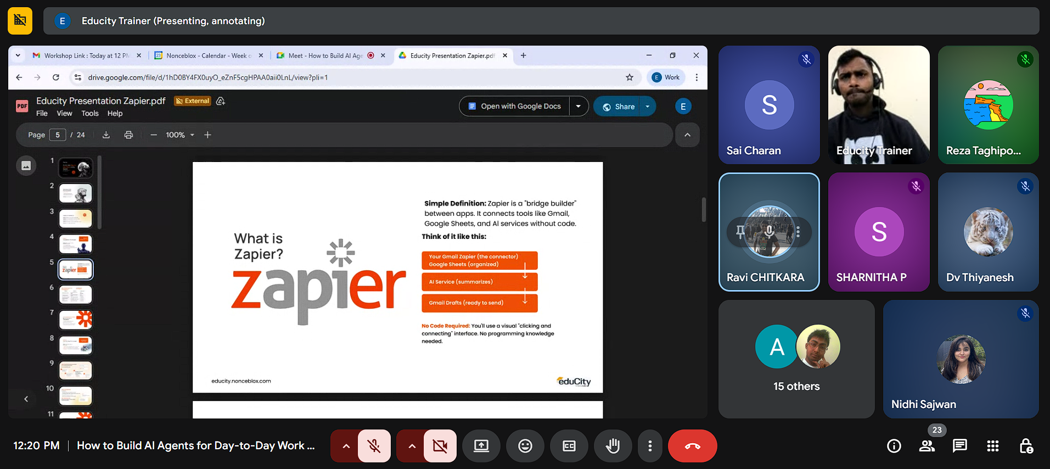Open the dropdown arrow beside Open with Google Docs
1050x469 pixels.
pyautogui.click(x=579, y=107)
